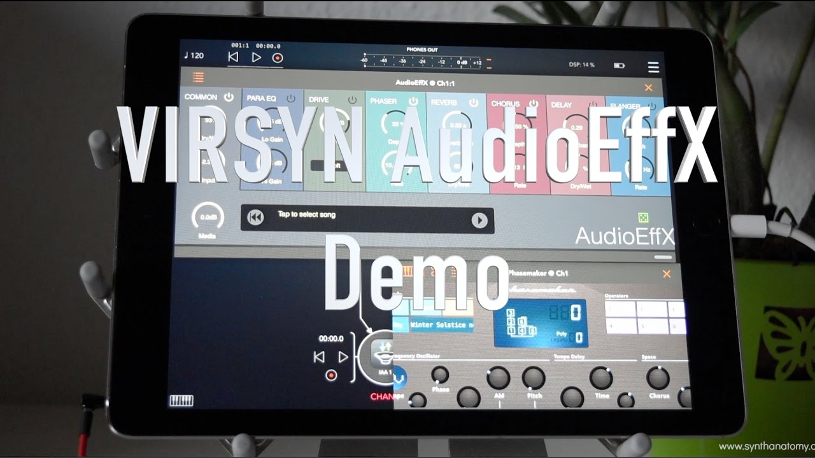Select the DELAY module header

tap(562, 104)
